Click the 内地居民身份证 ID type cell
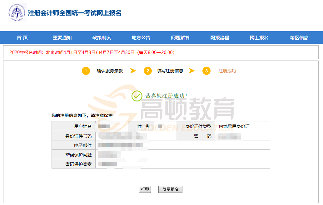323x205 pixels. pos(234,126)
